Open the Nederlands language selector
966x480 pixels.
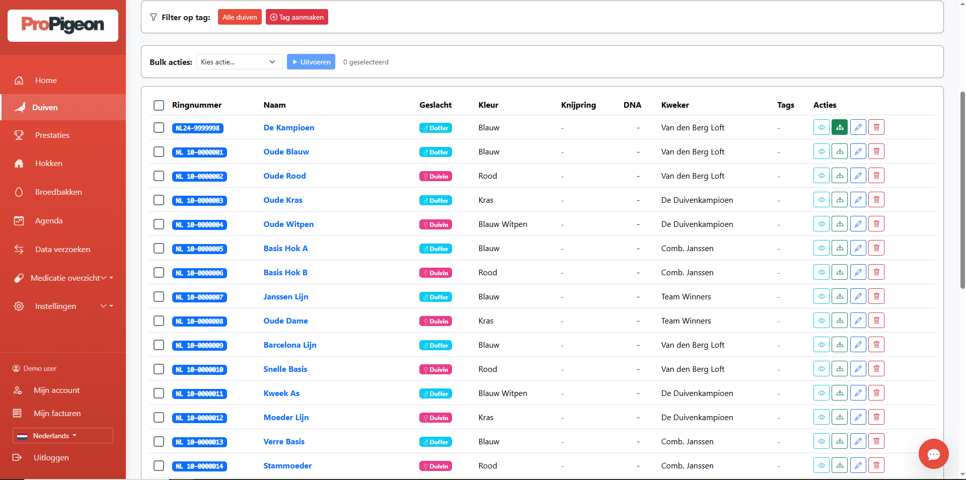tap(63, 436)
